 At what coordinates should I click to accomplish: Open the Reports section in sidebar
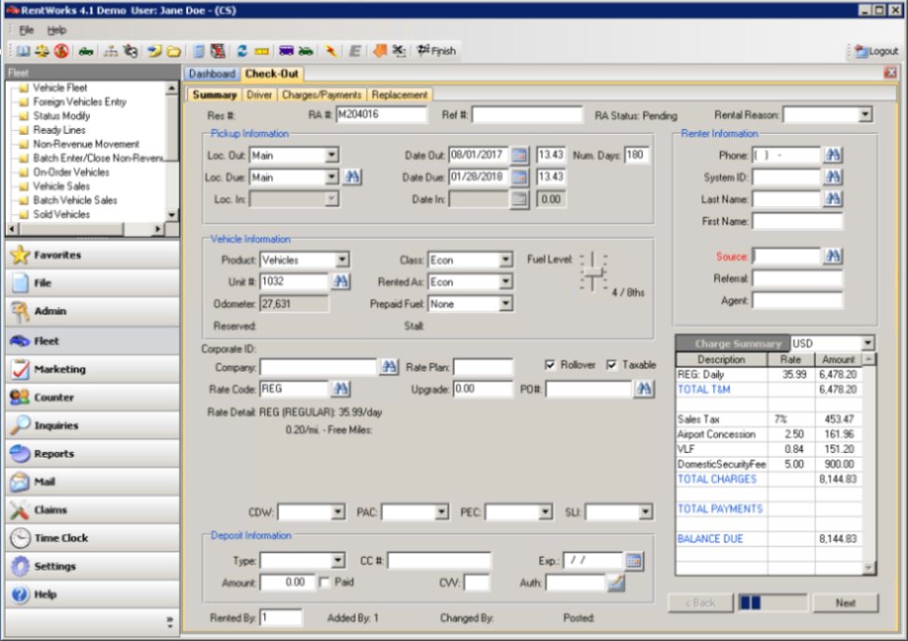(x=93, y=454)
